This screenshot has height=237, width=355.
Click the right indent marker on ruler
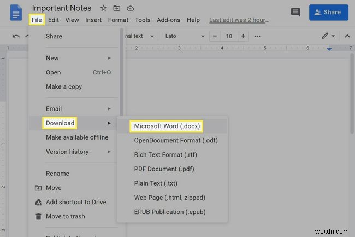329,49
